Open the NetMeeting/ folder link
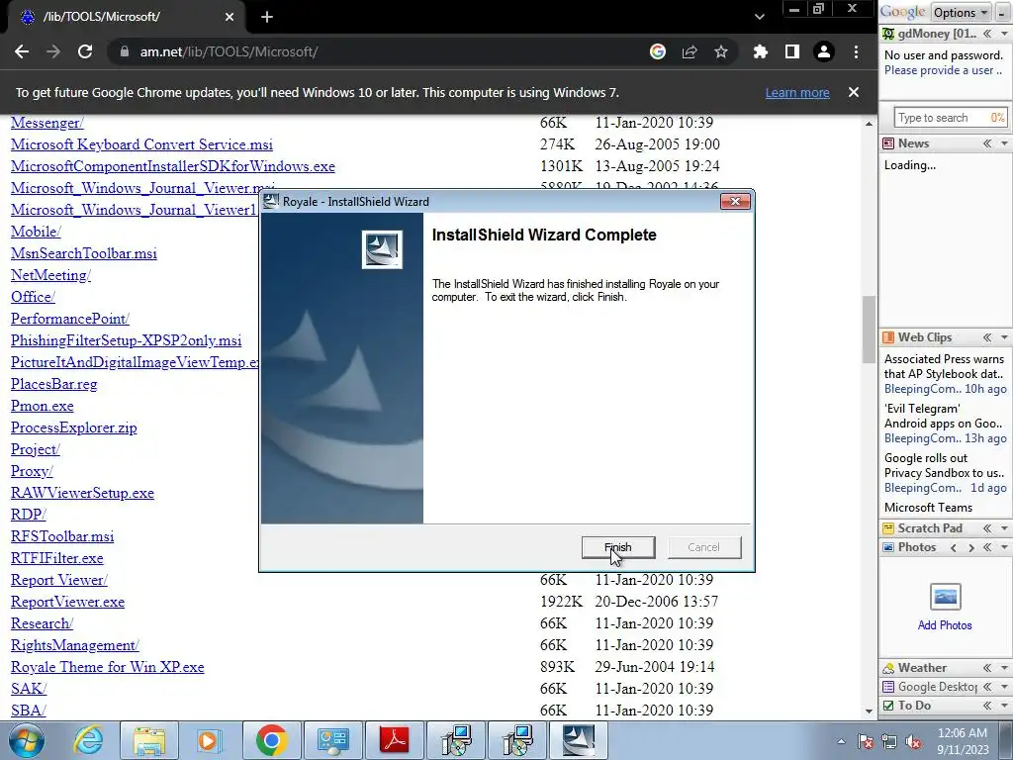 51,275
